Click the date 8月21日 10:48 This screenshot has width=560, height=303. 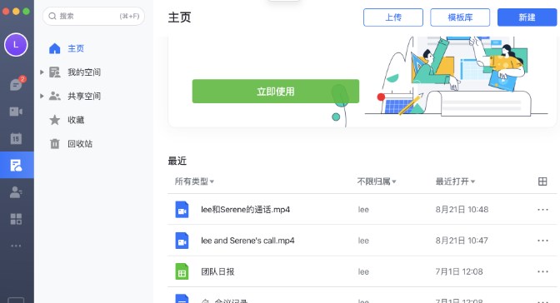click(462, 210)
